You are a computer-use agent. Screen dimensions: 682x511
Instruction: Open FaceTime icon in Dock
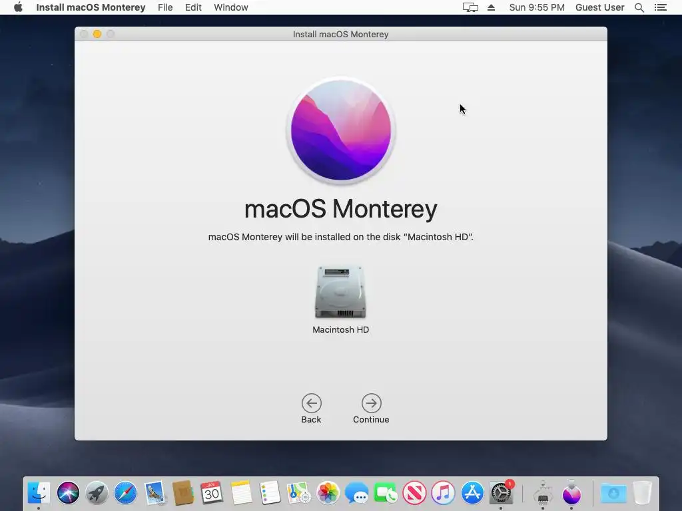coord(386,493)
